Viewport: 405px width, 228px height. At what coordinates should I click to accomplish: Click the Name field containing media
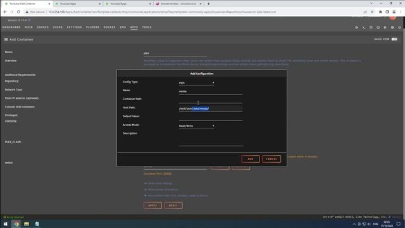(211, 91)
